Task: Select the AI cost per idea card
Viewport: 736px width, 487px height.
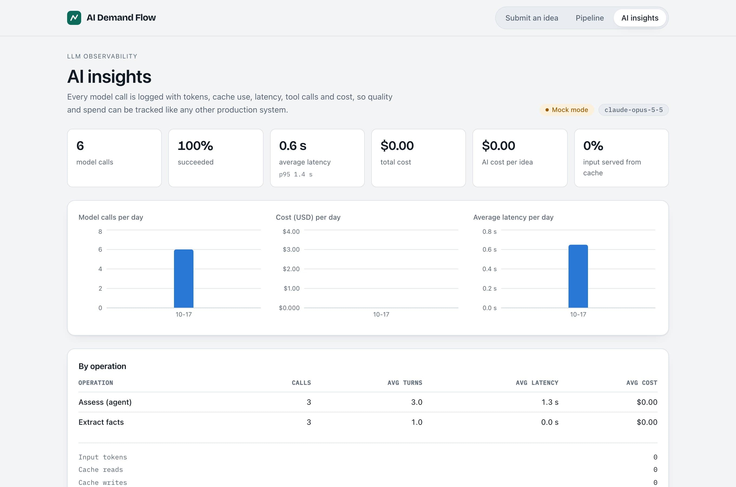Action: 520,158
